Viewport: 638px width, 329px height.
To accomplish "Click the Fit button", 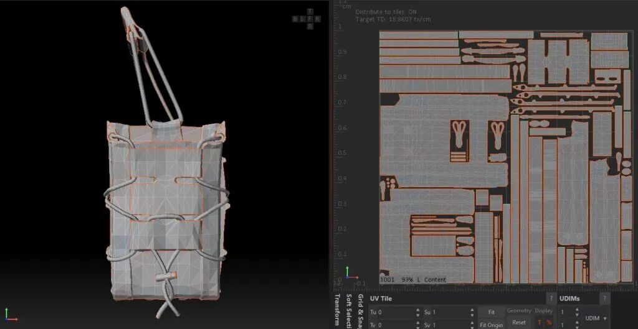I will click(491, 312).
